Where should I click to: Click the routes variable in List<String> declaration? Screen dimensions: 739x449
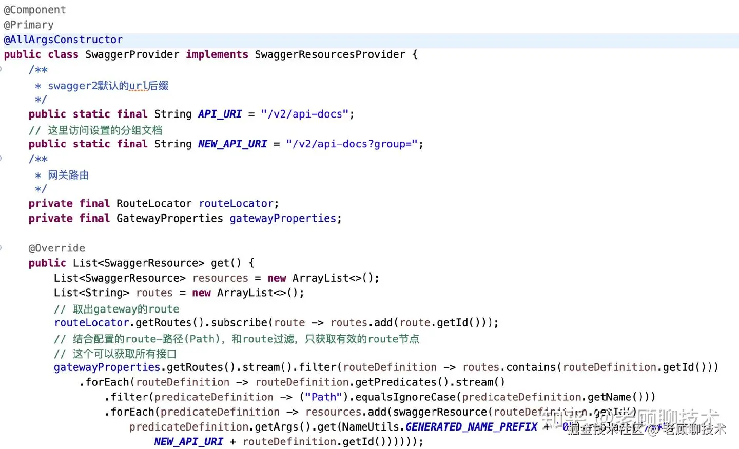154,292
